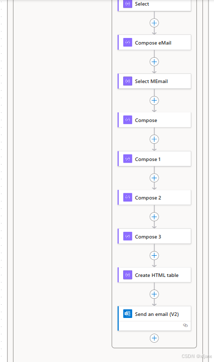The image size is (214, 362).
Task: Select the Send an email (V2) card
Action: 154,318
